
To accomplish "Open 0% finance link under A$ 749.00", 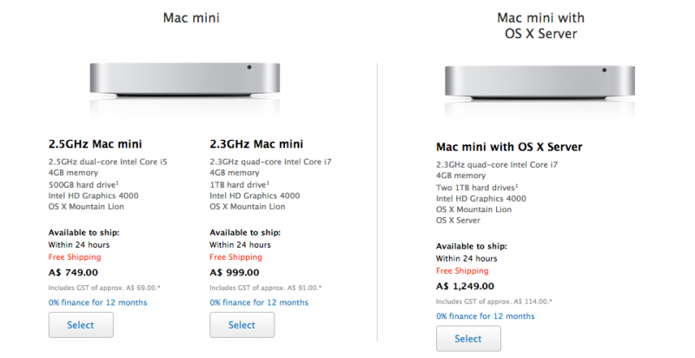I will coord(97,302).
